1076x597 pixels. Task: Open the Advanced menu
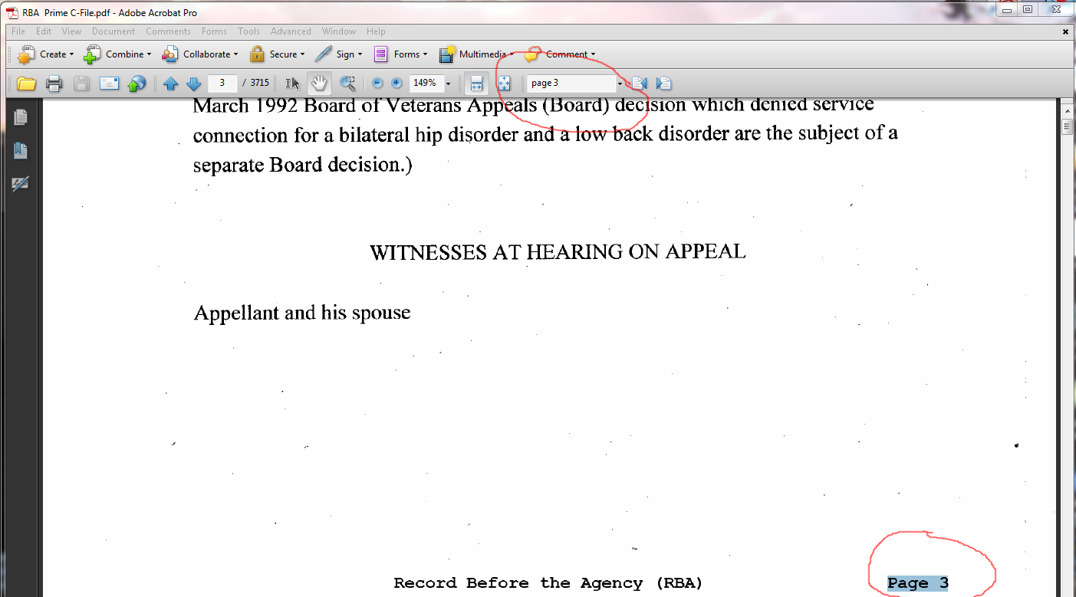pyautogui.click(x=291, y=31)
